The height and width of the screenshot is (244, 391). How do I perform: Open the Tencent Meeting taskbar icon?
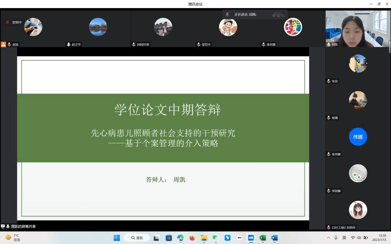click(251, 238)
